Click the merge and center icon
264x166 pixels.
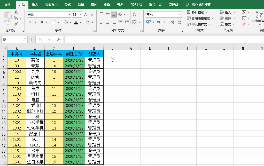(135, 22)
